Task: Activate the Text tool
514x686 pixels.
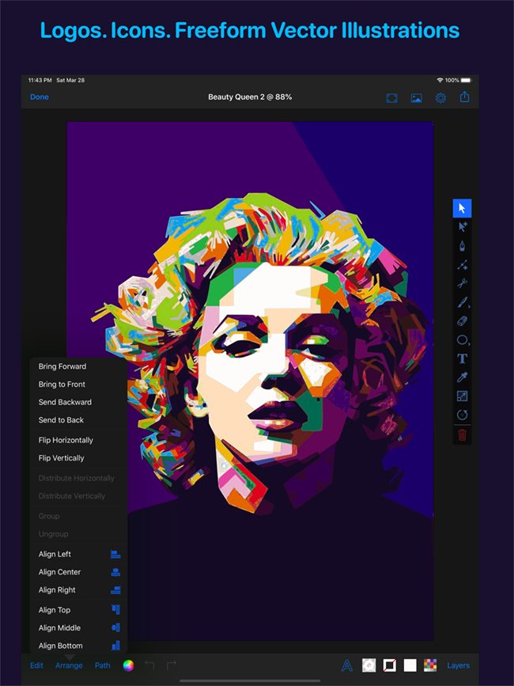Action: click(x=462, y=358)
